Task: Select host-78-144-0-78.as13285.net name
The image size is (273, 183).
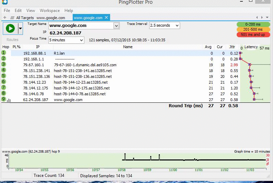Action: click(80, 94)
